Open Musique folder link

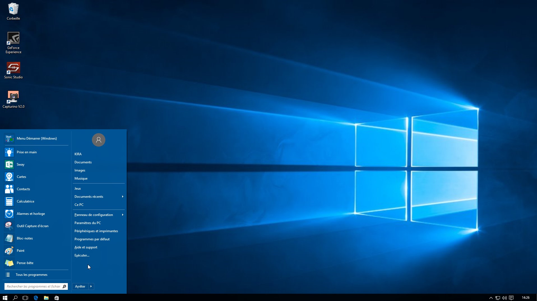pyautogui.click(x=99, y=178)
